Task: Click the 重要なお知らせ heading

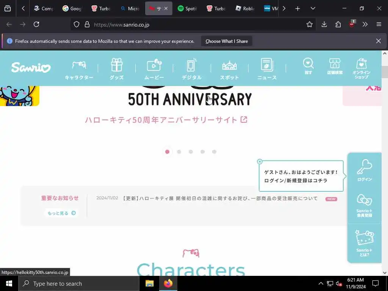Action: tap(60, 198)
